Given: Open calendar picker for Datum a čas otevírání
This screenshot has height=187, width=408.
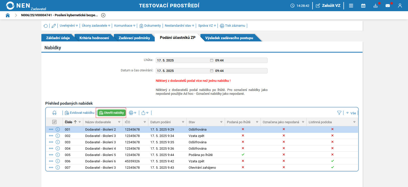Looking at the screenshot, I should click(212, 71).
